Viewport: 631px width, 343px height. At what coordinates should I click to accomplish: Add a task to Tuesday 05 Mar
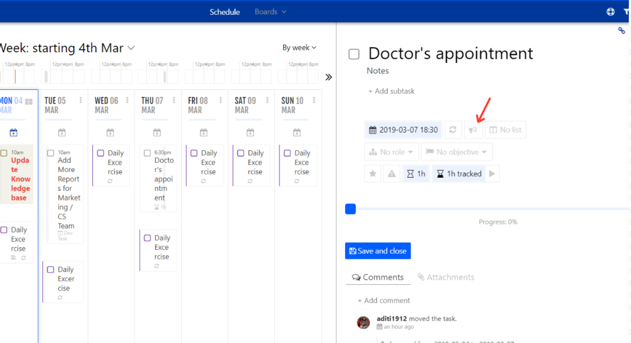pyautogui.click(x=62, y=132)
